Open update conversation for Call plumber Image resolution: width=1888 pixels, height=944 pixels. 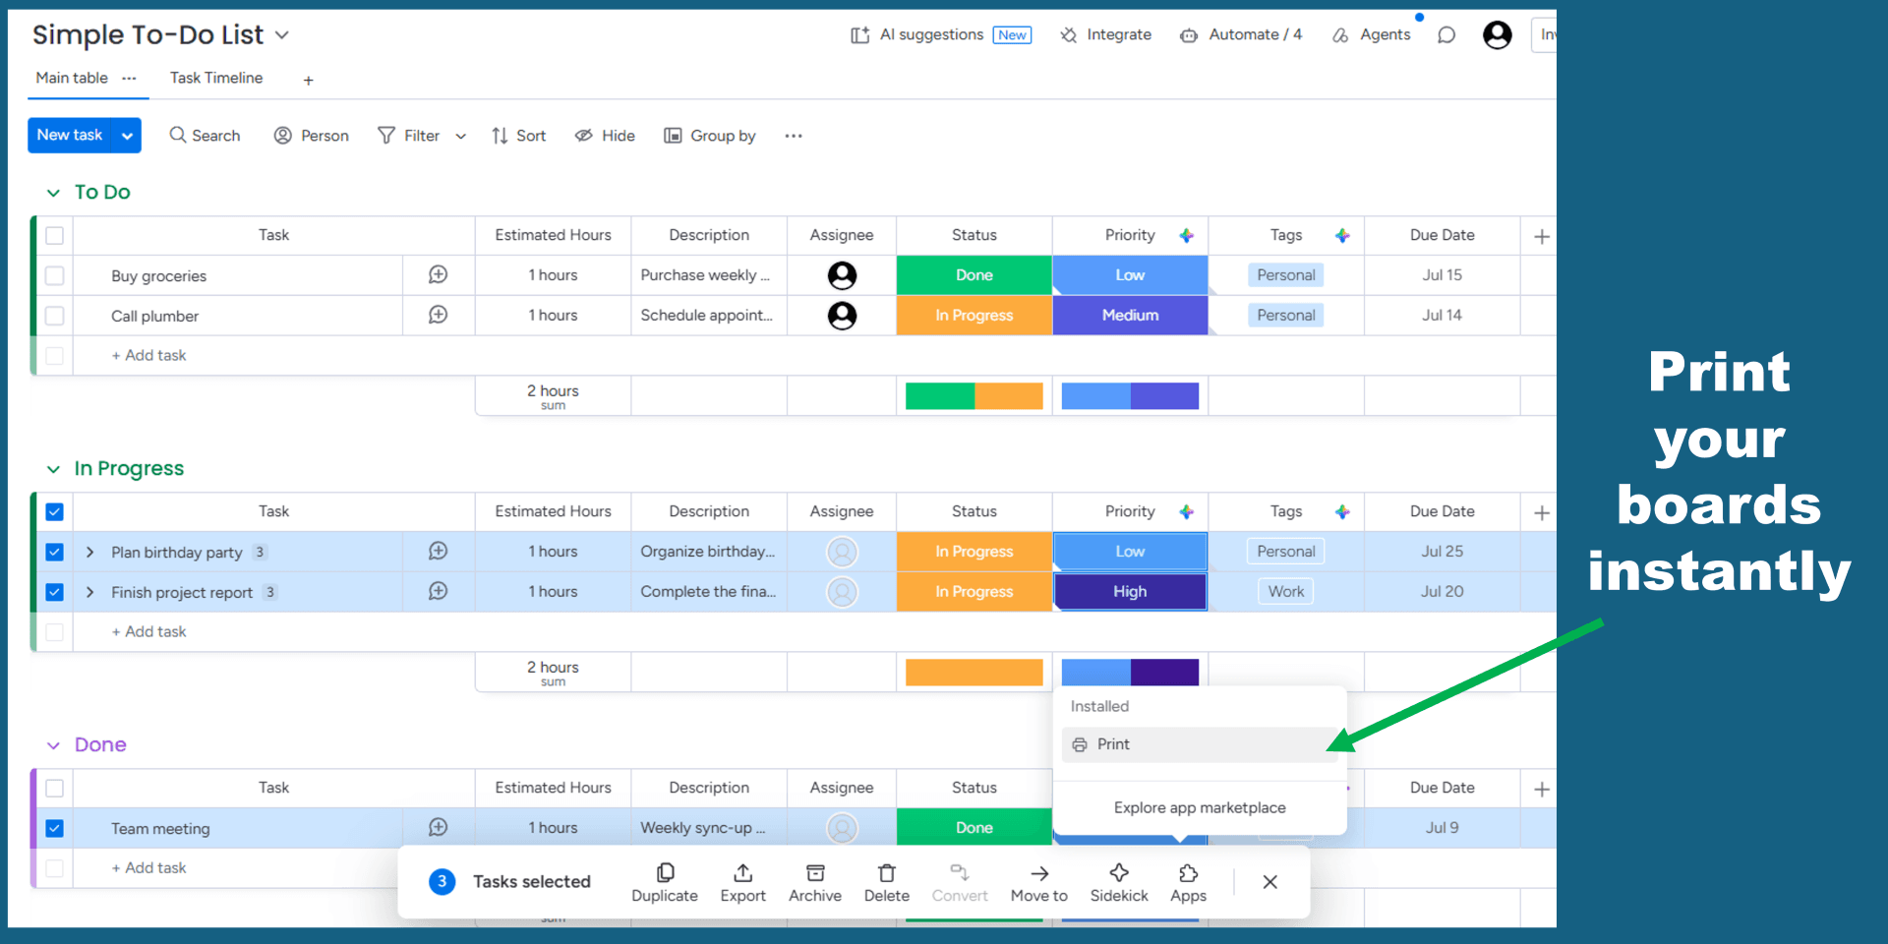click(x=439, y=315)
